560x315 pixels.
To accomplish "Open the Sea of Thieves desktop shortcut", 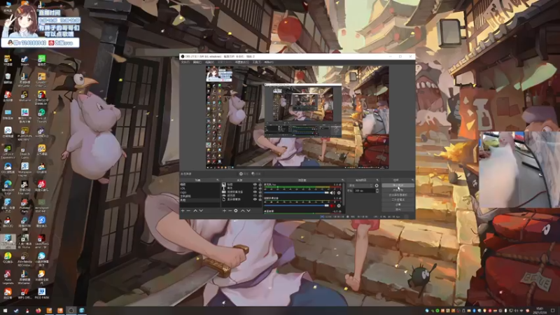I will [41, 115].
